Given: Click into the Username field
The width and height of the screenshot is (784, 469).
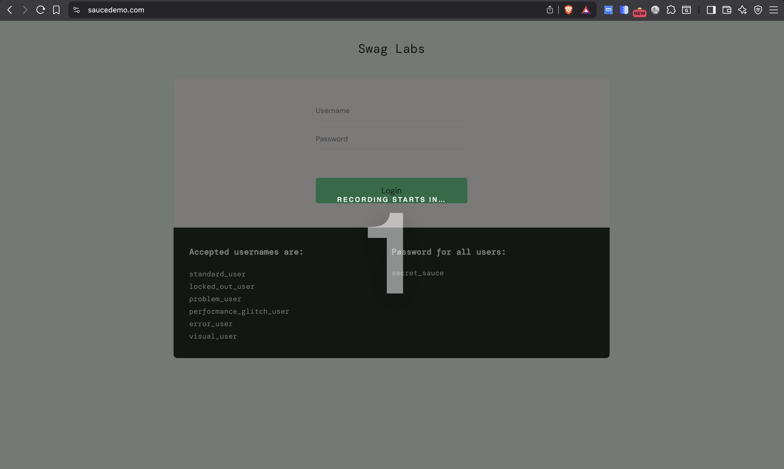Looking at the screenshot, I should (392, 111).
